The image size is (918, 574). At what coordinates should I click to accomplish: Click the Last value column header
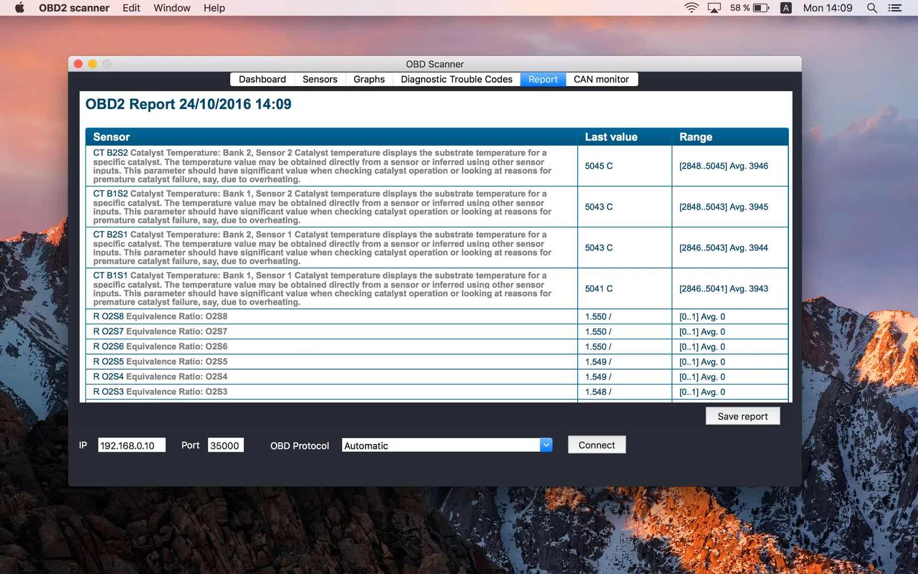[624, 137]
